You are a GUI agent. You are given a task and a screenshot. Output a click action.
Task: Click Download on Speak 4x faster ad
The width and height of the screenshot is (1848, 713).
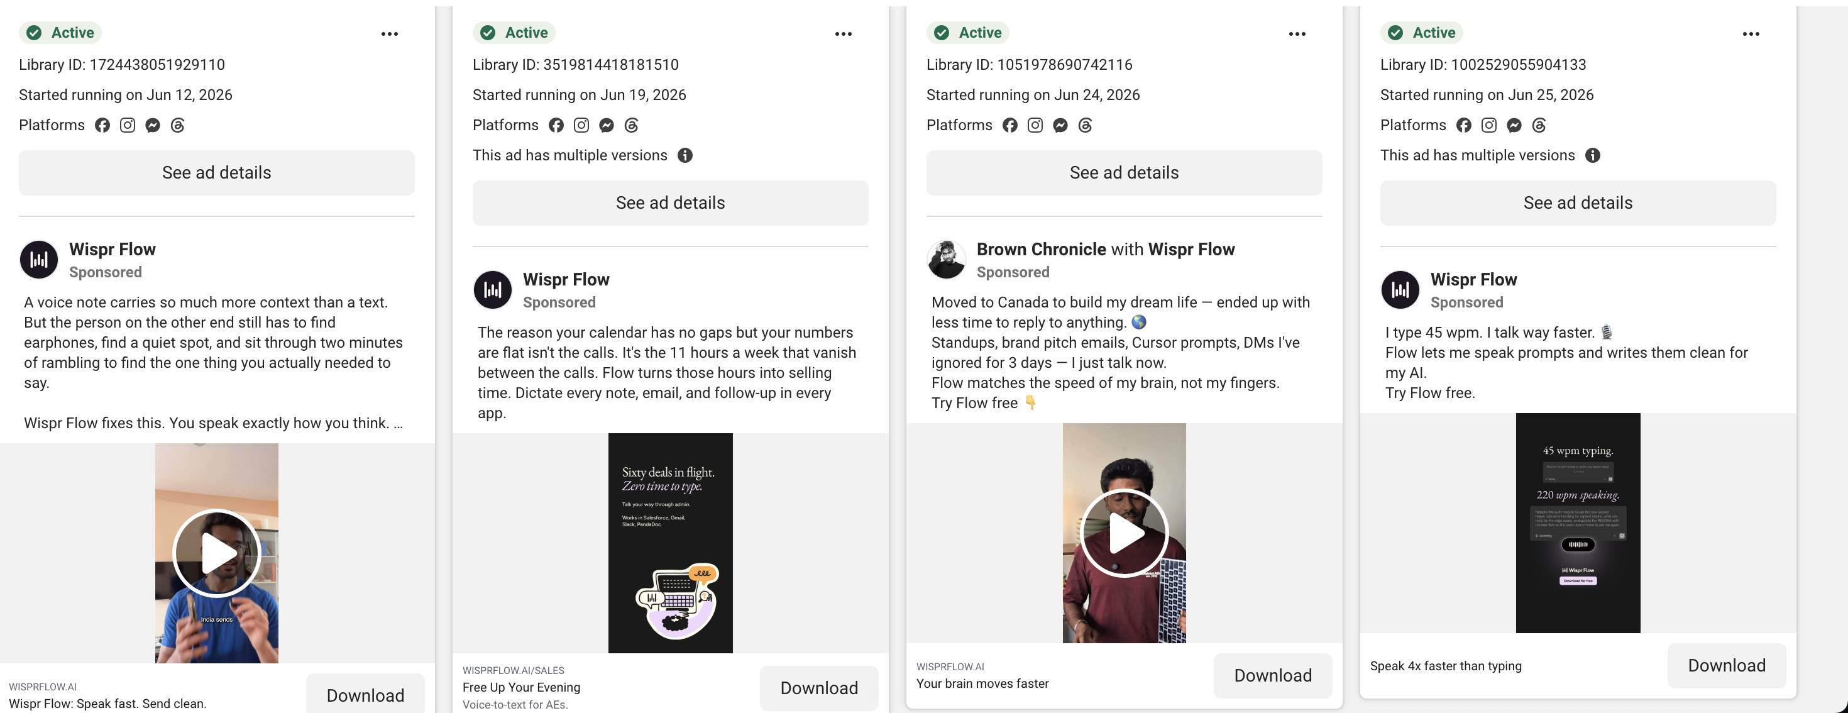point(1727,666)
